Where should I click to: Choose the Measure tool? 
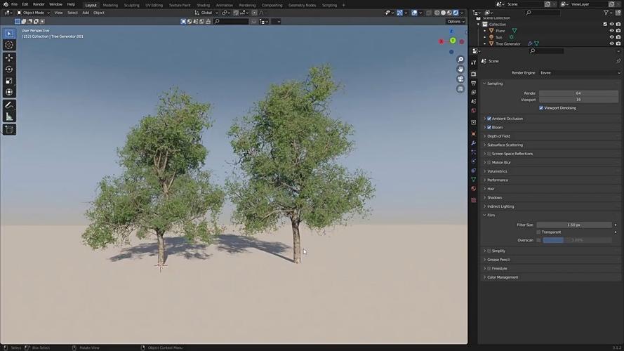9,117
